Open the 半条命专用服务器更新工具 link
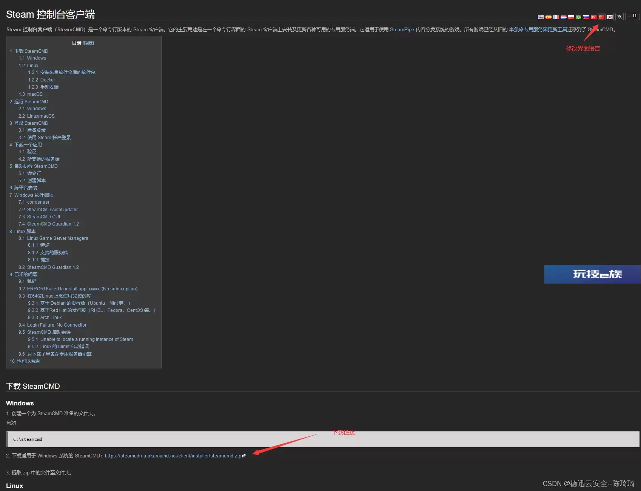The height and width of the screenshot is (491, 641). [x=538, y=29]
